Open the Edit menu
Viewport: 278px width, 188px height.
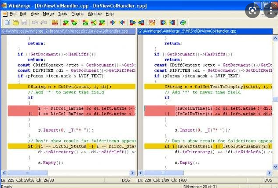(x=23, y=14)
